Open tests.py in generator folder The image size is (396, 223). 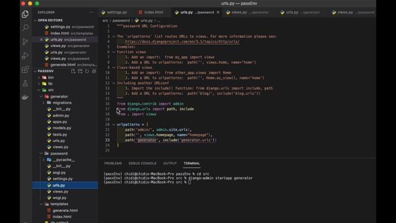(60, 134)
